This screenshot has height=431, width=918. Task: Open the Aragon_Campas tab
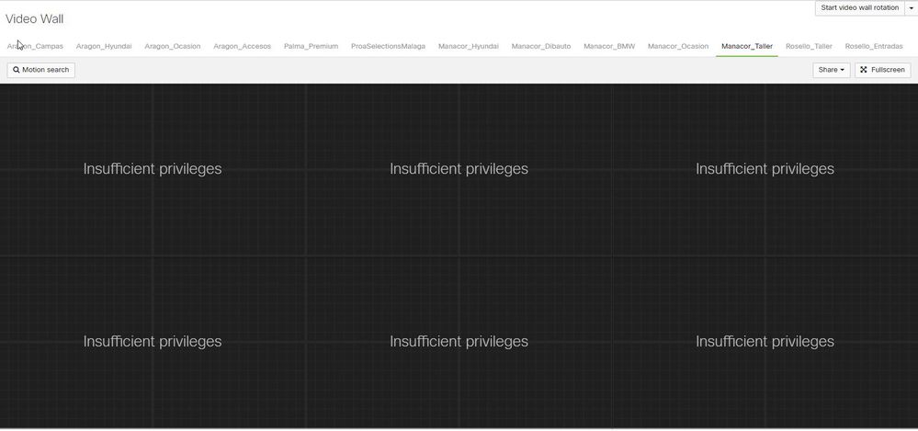tap(35, 46)
